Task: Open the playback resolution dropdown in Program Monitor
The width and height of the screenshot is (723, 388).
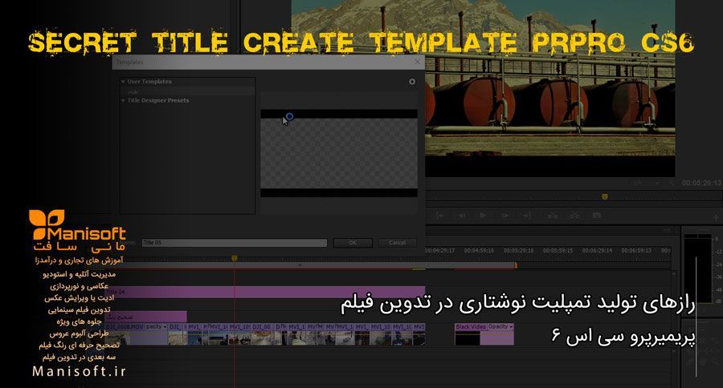Action: pos(647,184)
